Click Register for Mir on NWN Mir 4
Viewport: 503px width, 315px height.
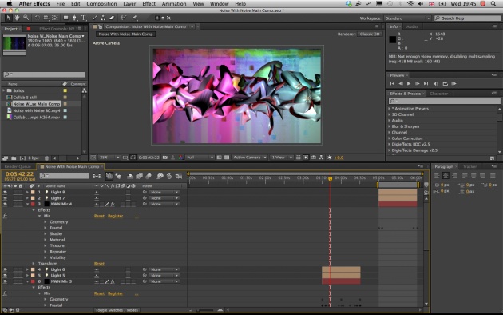115,216
